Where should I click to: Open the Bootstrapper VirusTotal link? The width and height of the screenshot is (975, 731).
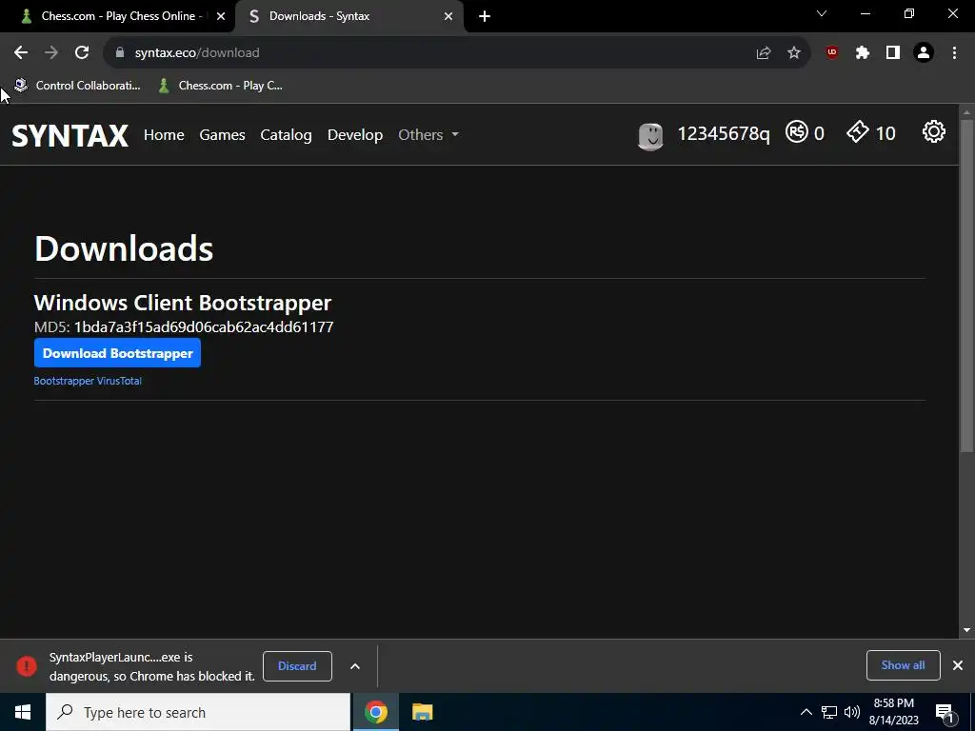[88, 381]
